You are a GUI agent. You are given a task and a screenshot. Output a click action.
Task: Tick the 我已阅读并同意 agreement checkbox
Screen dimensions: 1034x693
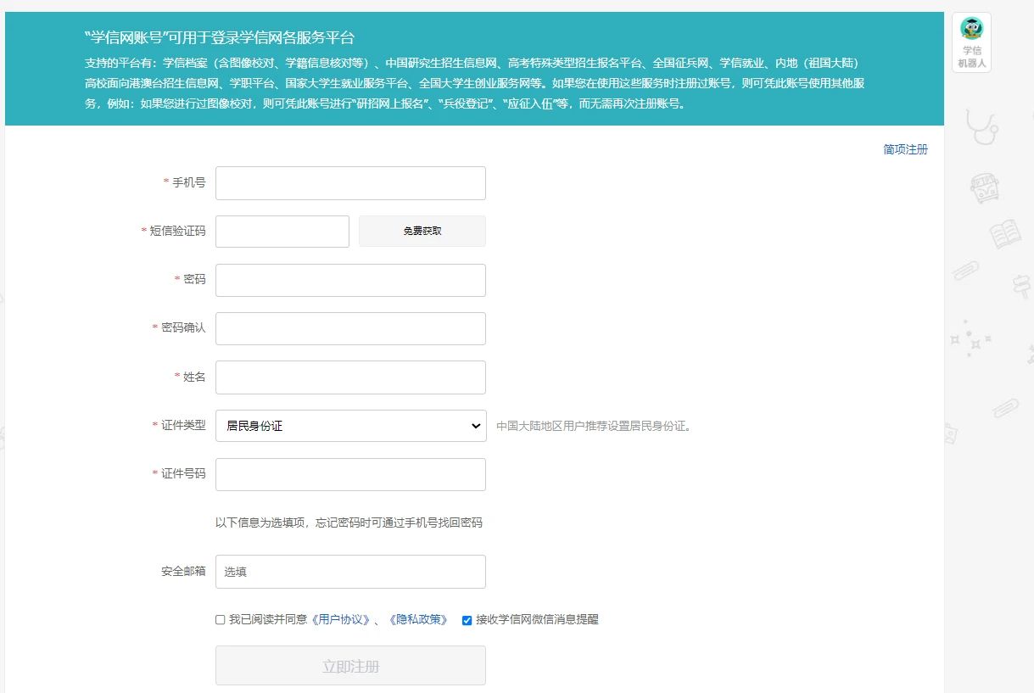(221, 620)
